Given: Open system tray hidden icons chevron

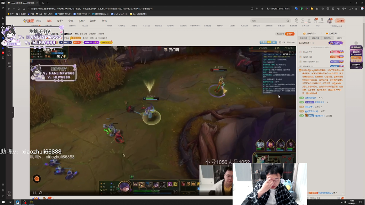Looking at the screenshot, I should coord(342,202).
